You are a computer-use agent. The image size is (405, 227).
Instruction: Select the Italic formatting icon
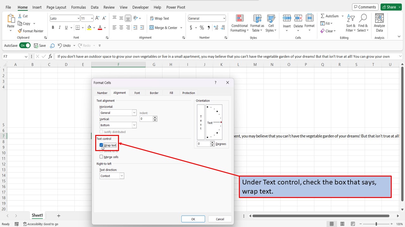(x=59, y=27)
